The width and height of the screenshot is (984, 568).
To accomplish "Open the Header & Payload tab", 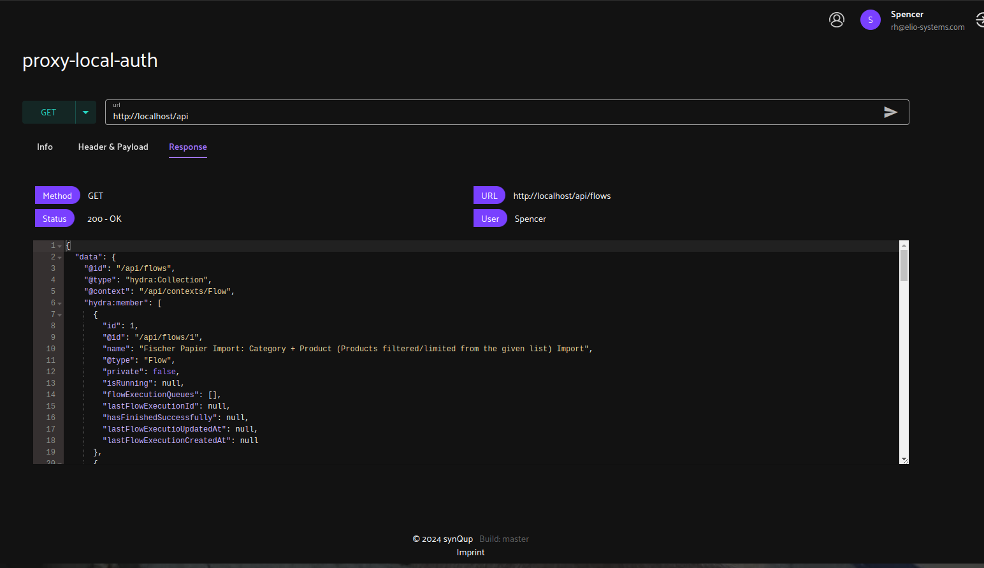I will pyautogui.click(x=113, y=147).
